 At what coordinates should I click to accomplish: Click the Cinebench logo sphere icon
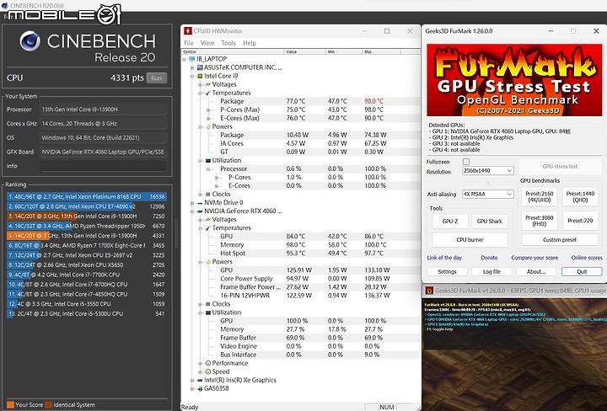tap(30, 41)
